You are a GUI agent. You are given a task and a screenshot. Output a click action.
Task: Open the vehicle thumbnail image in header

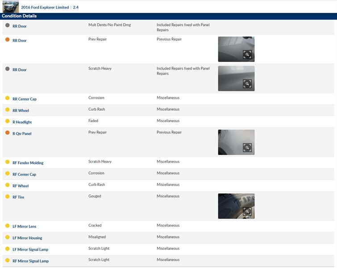click(11, 7)
